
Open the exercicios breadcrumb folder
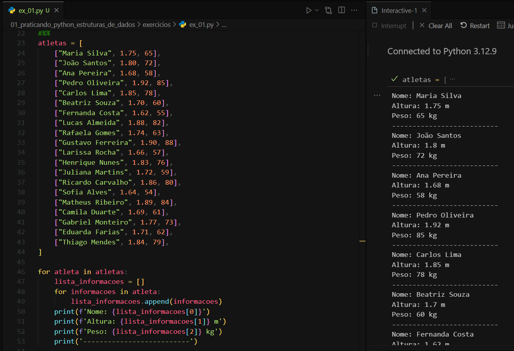pyautogui.click(x=157, y=25)
